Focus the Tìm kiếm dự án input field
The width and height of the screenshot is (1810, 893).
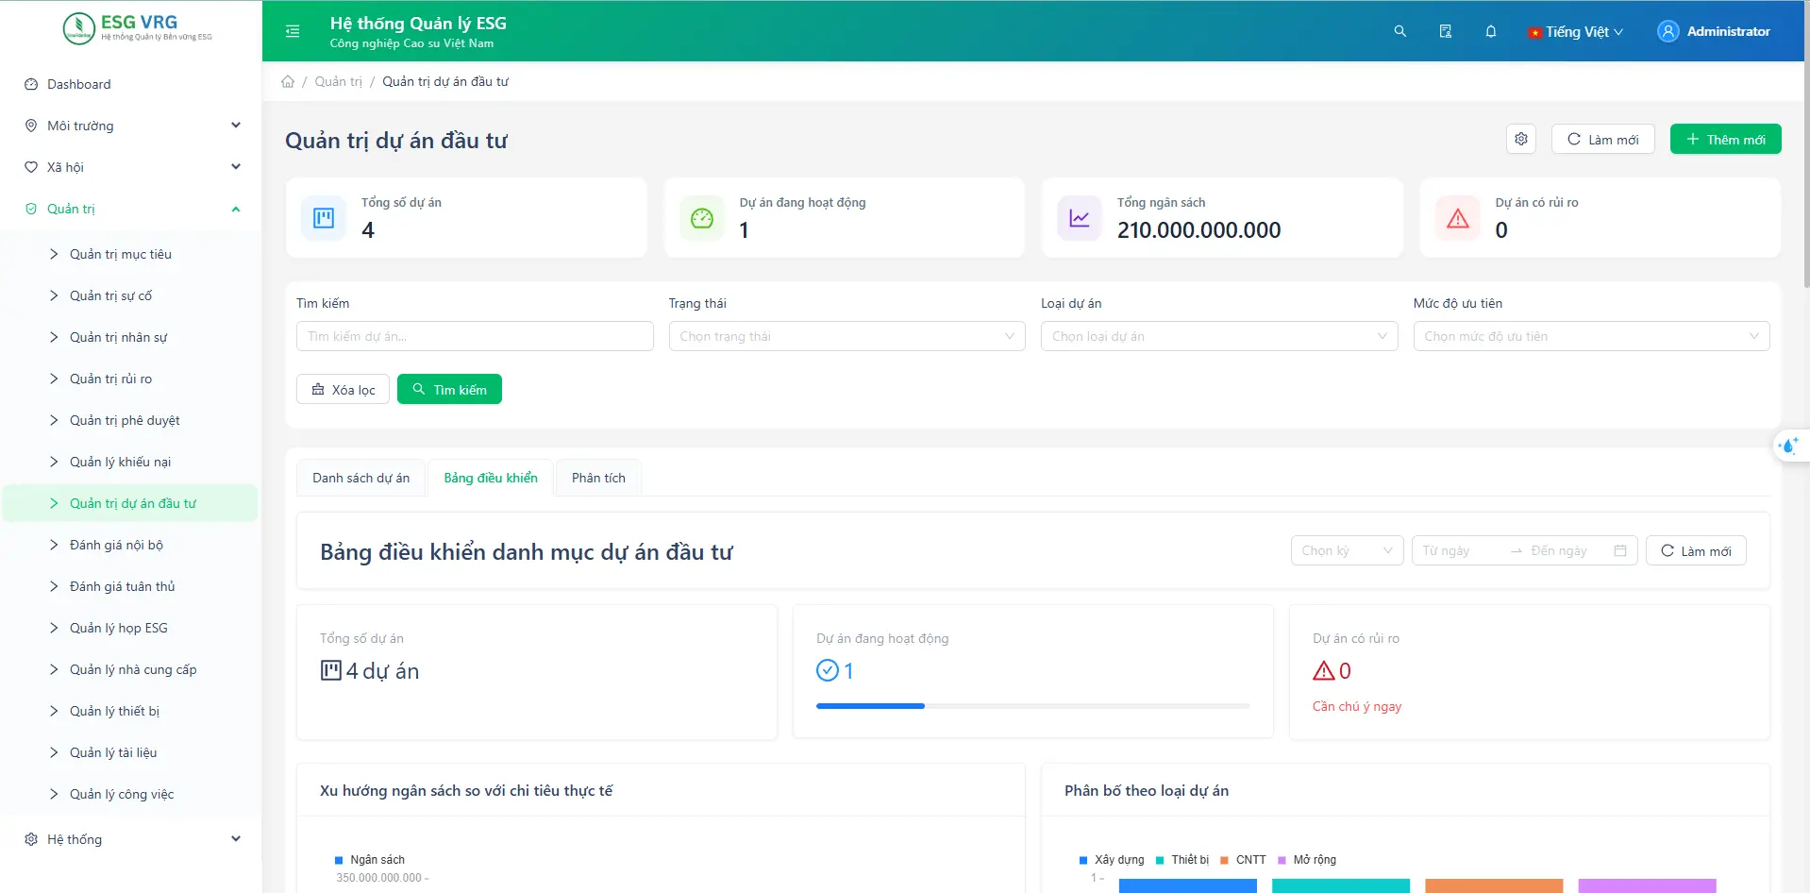[475, 336]
